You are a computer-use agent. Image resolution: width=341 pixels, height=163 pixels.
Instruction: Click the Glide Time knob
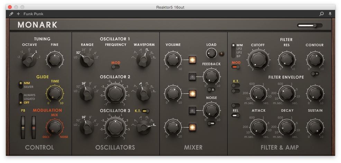click(55, 93)
